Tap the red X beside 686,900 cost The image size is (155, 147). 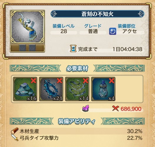click(115, 108)
